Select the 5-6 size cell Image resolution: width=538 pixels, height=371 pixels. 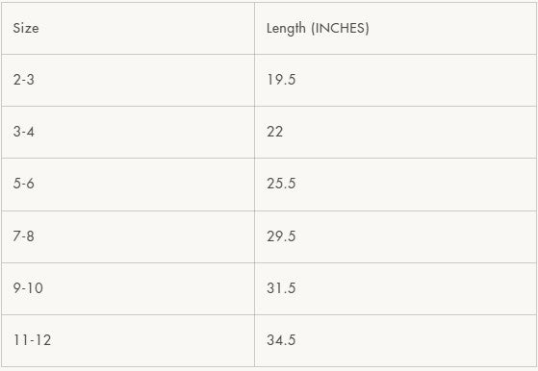[x=128, y=185]
